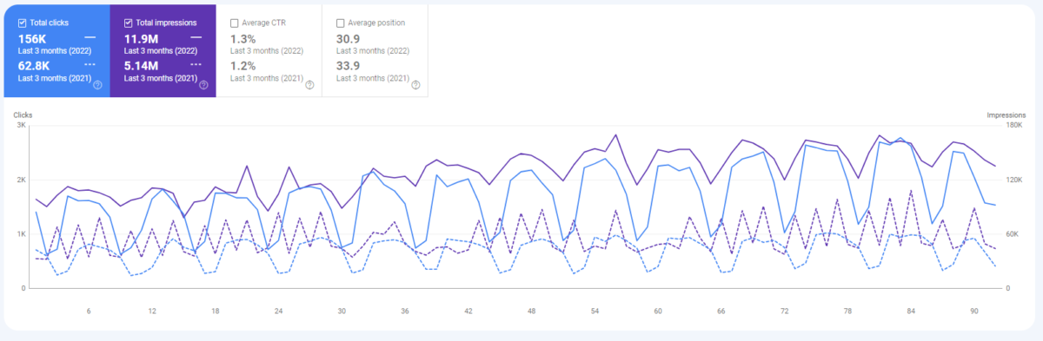Click the 156K clicks value
Image resolution: width=1043 pixels, height=341 pixels.
[x=33, y=38]
